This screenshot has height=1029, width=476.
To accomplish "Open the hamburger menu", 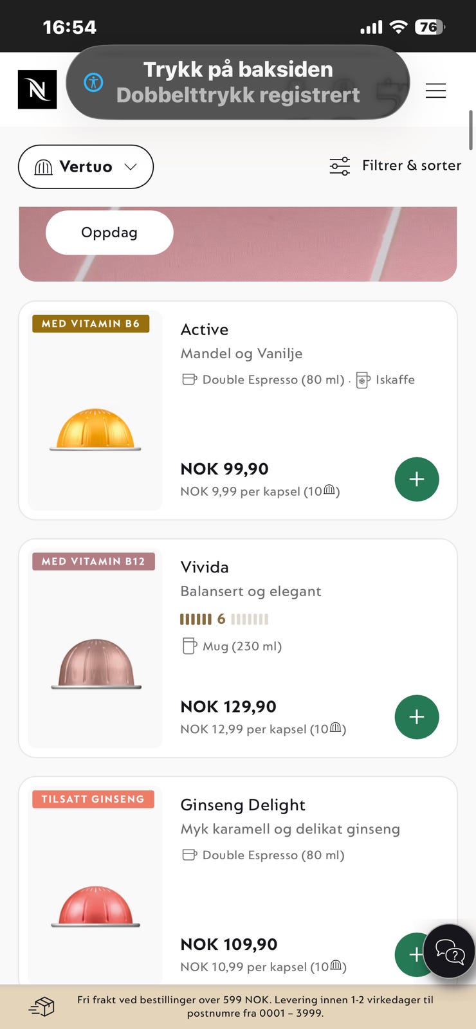I will coord(435,91).
